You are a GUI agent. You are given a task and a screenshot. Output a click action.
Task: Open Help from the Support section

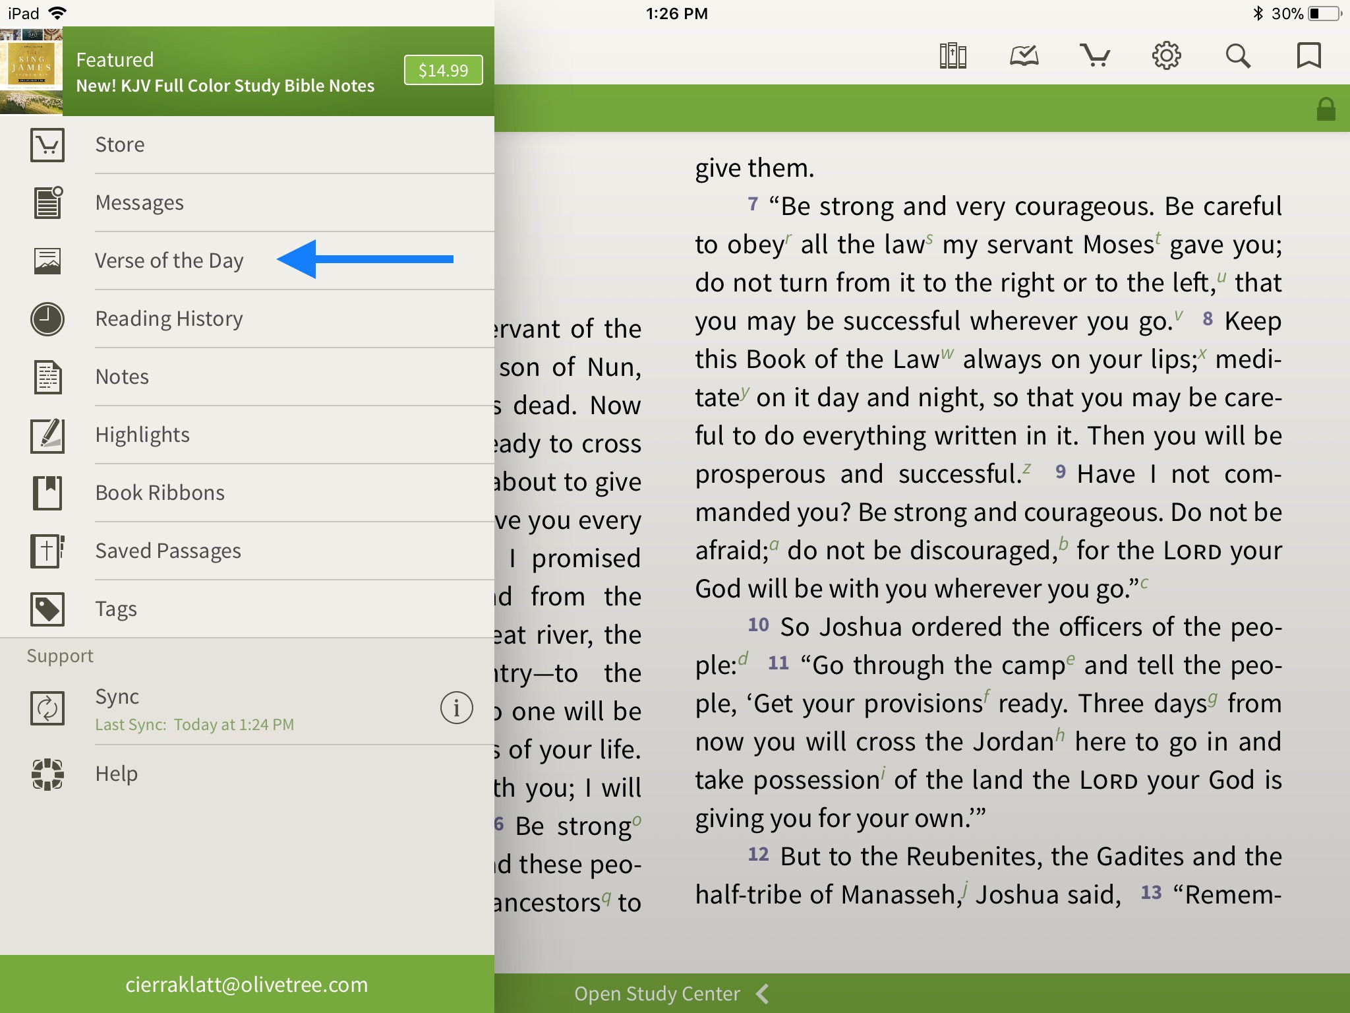tap(247, 774)
